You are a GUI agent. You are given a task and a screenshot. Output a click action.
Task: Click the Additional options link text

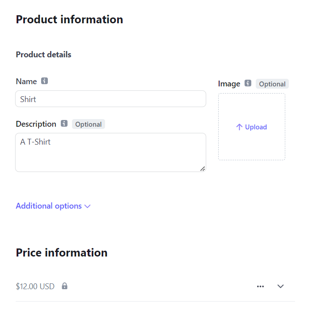49,206
